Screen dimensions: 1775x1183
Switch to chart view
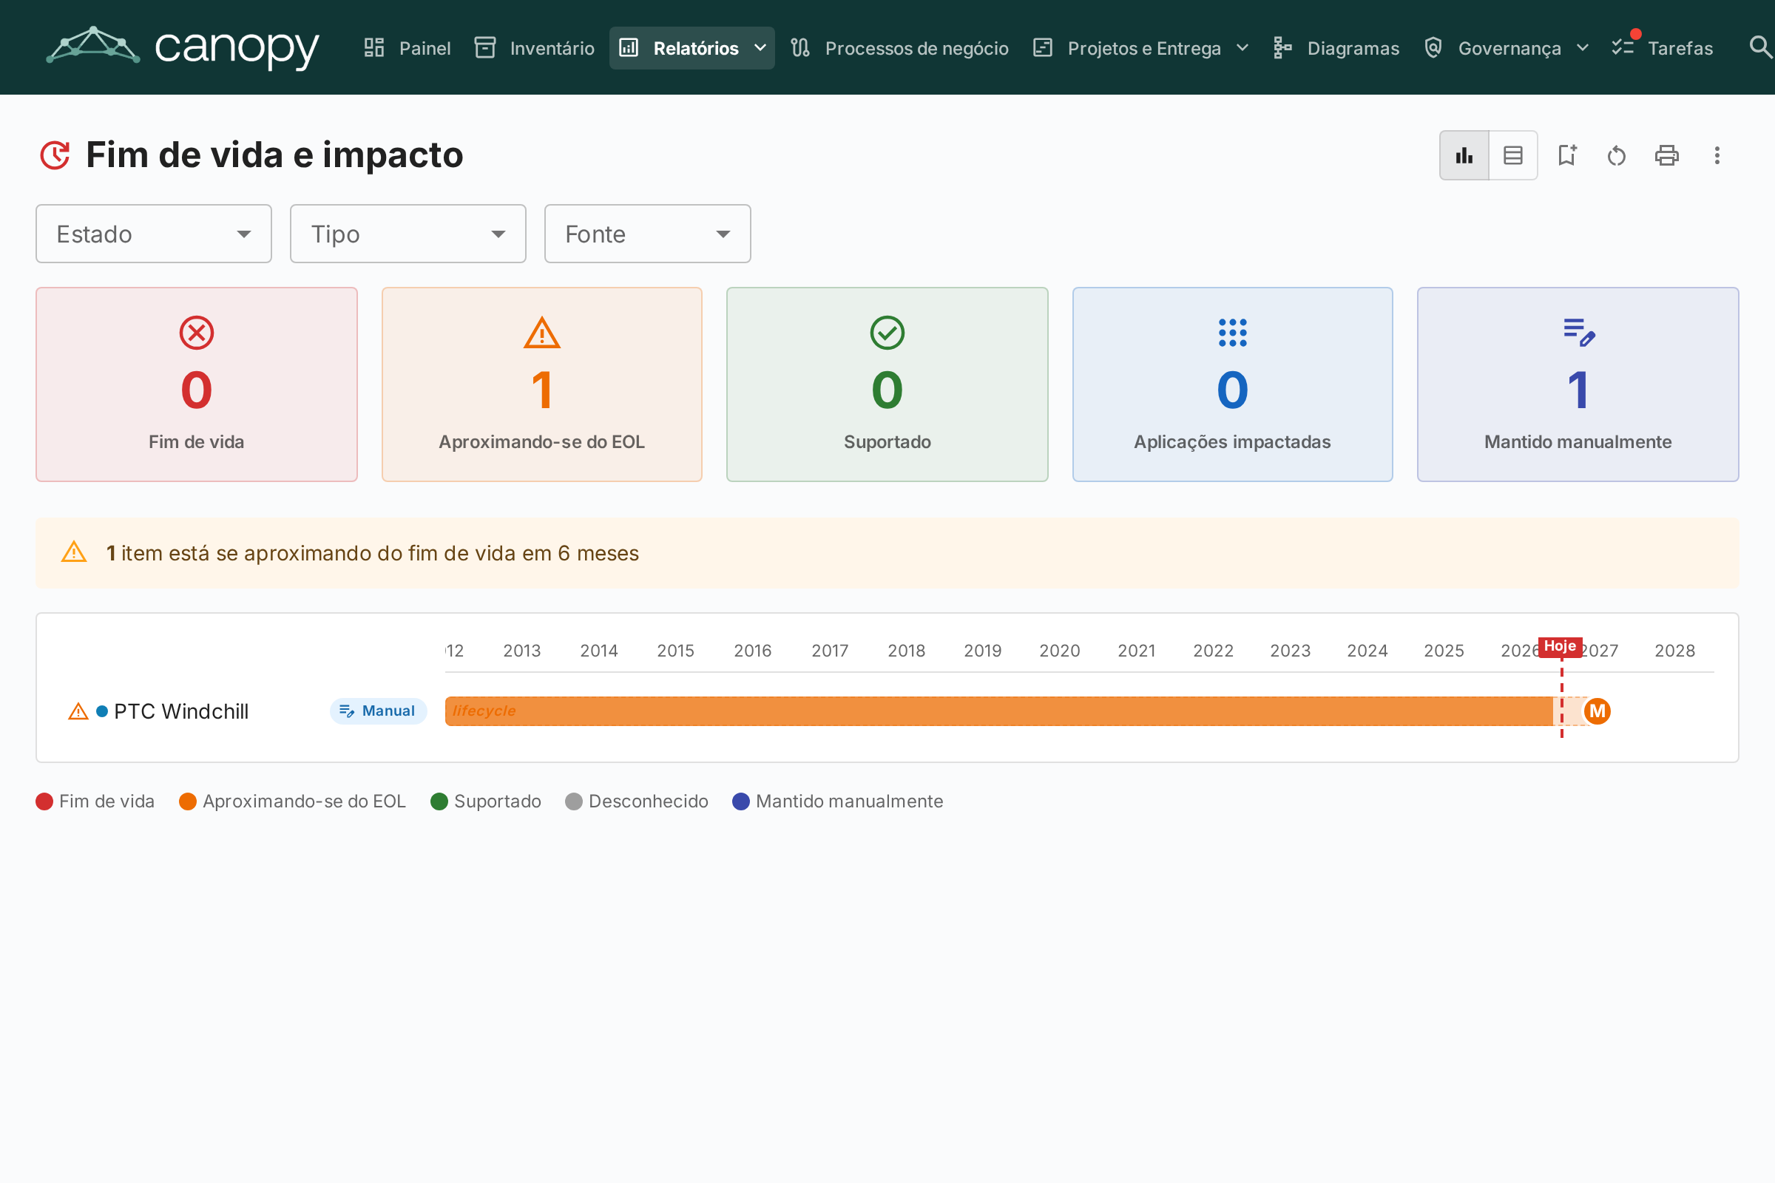[1464, 155]
